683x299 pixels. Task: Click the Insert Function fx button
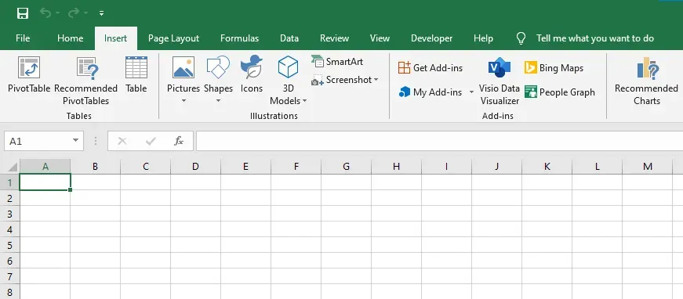pyautogui.click(x=179, y=141)
